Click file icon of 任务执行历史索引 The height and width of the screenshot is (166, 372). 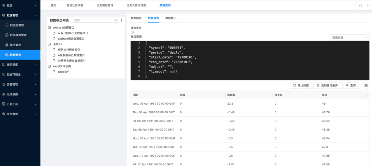tap(54, 50)
